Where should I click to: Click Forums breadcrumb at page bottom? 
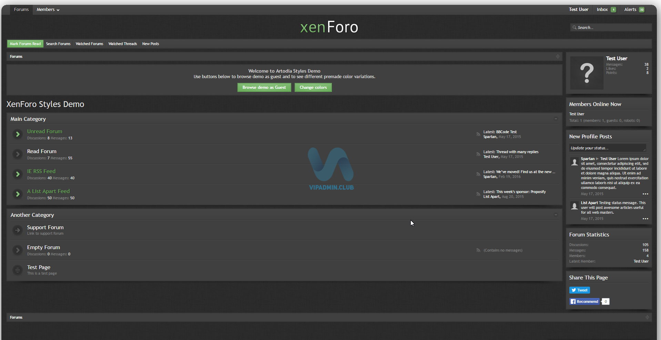(x=16, y=317)
